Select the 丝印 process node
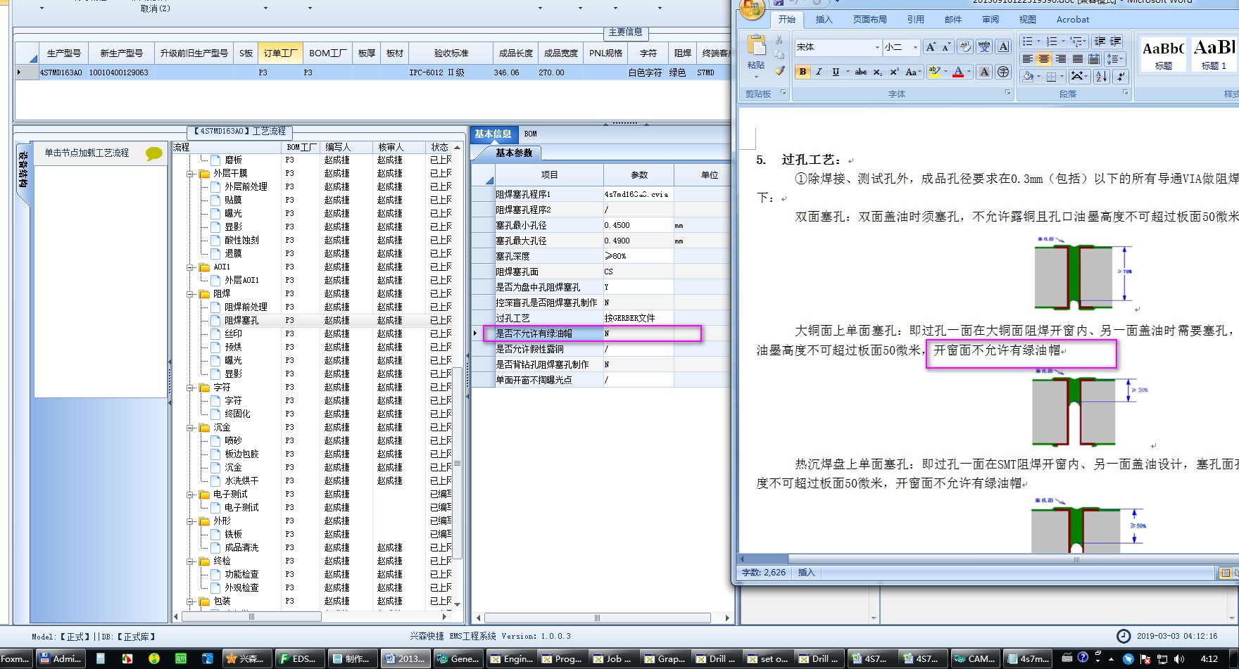Image resolution: width=1239 pixels, height=669 pixels. click(x=233, y=333)
